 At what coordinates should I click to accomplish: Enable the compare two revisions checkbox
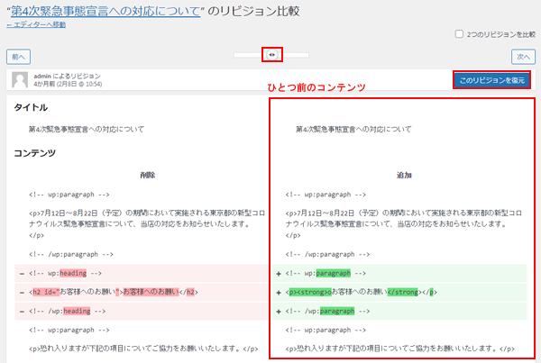tap(459, 34)
